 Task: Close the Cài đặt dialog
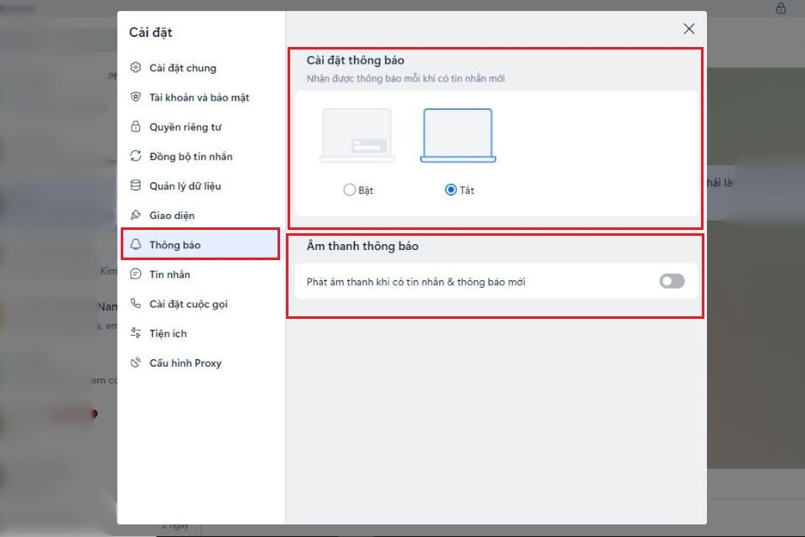(x=689, y=29)
